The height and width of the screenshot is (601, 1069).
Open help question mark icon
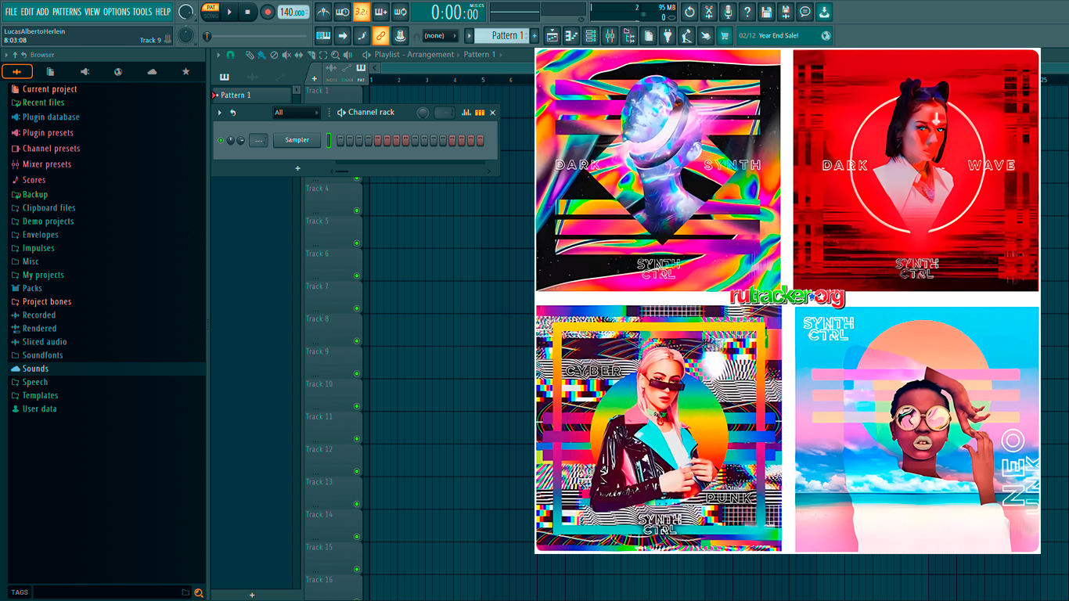click(x=747, y=12)
